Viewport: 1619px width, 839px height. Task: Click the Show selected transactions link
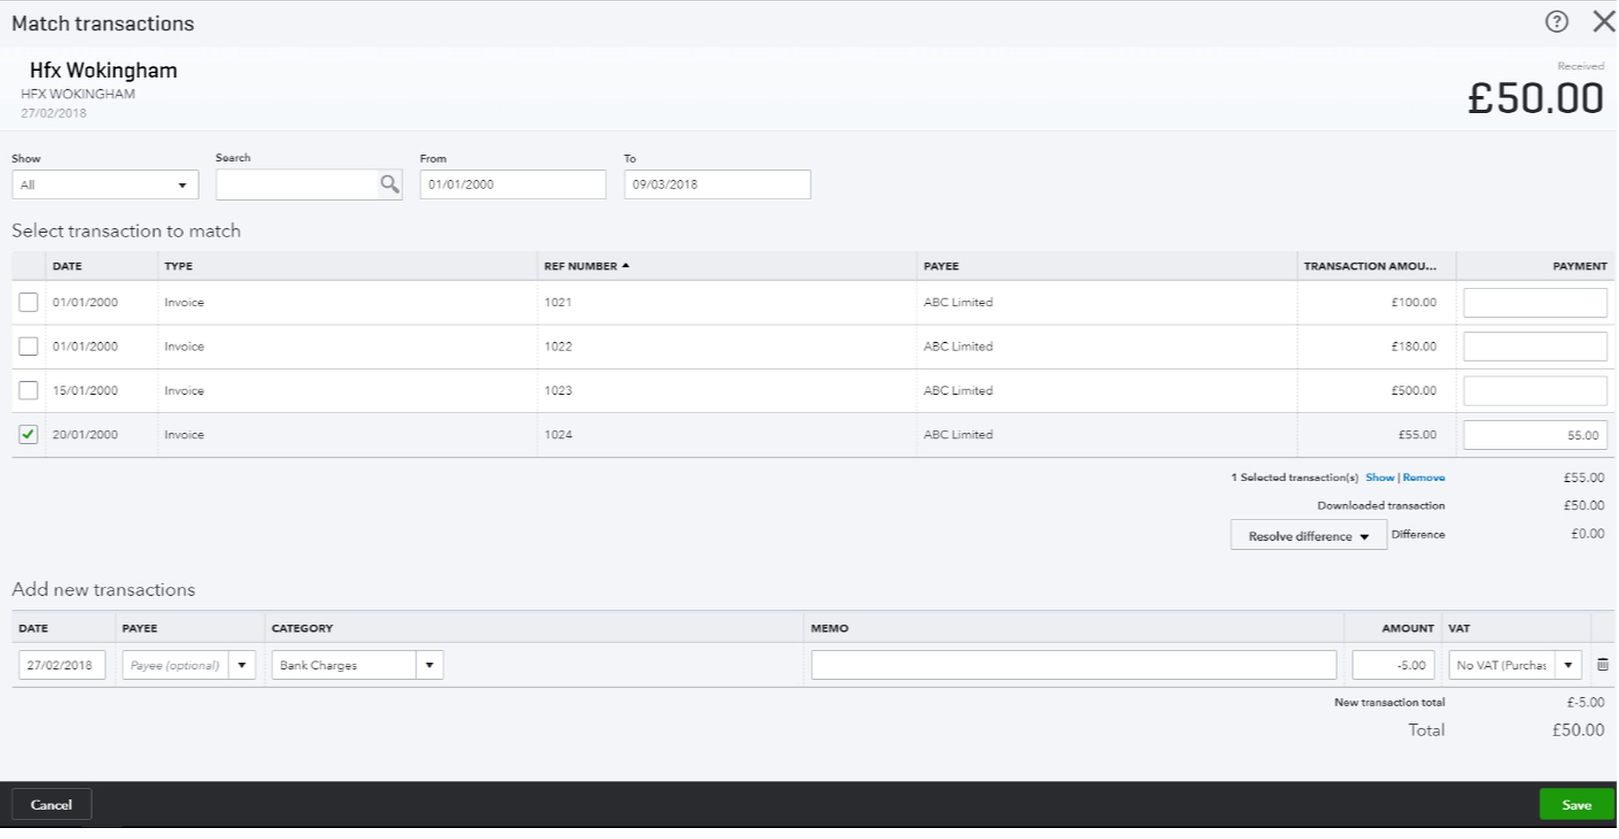tap(1379, 477)
